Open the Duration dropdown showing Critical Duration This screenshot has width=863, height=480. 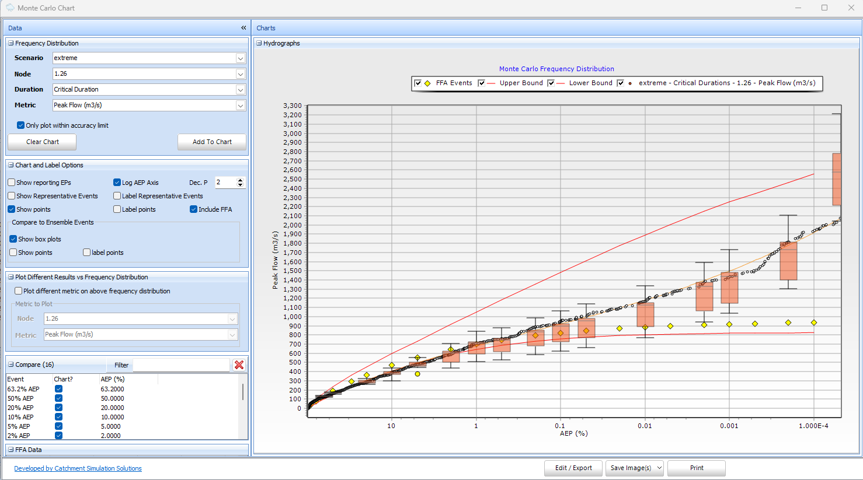(240, 90)
